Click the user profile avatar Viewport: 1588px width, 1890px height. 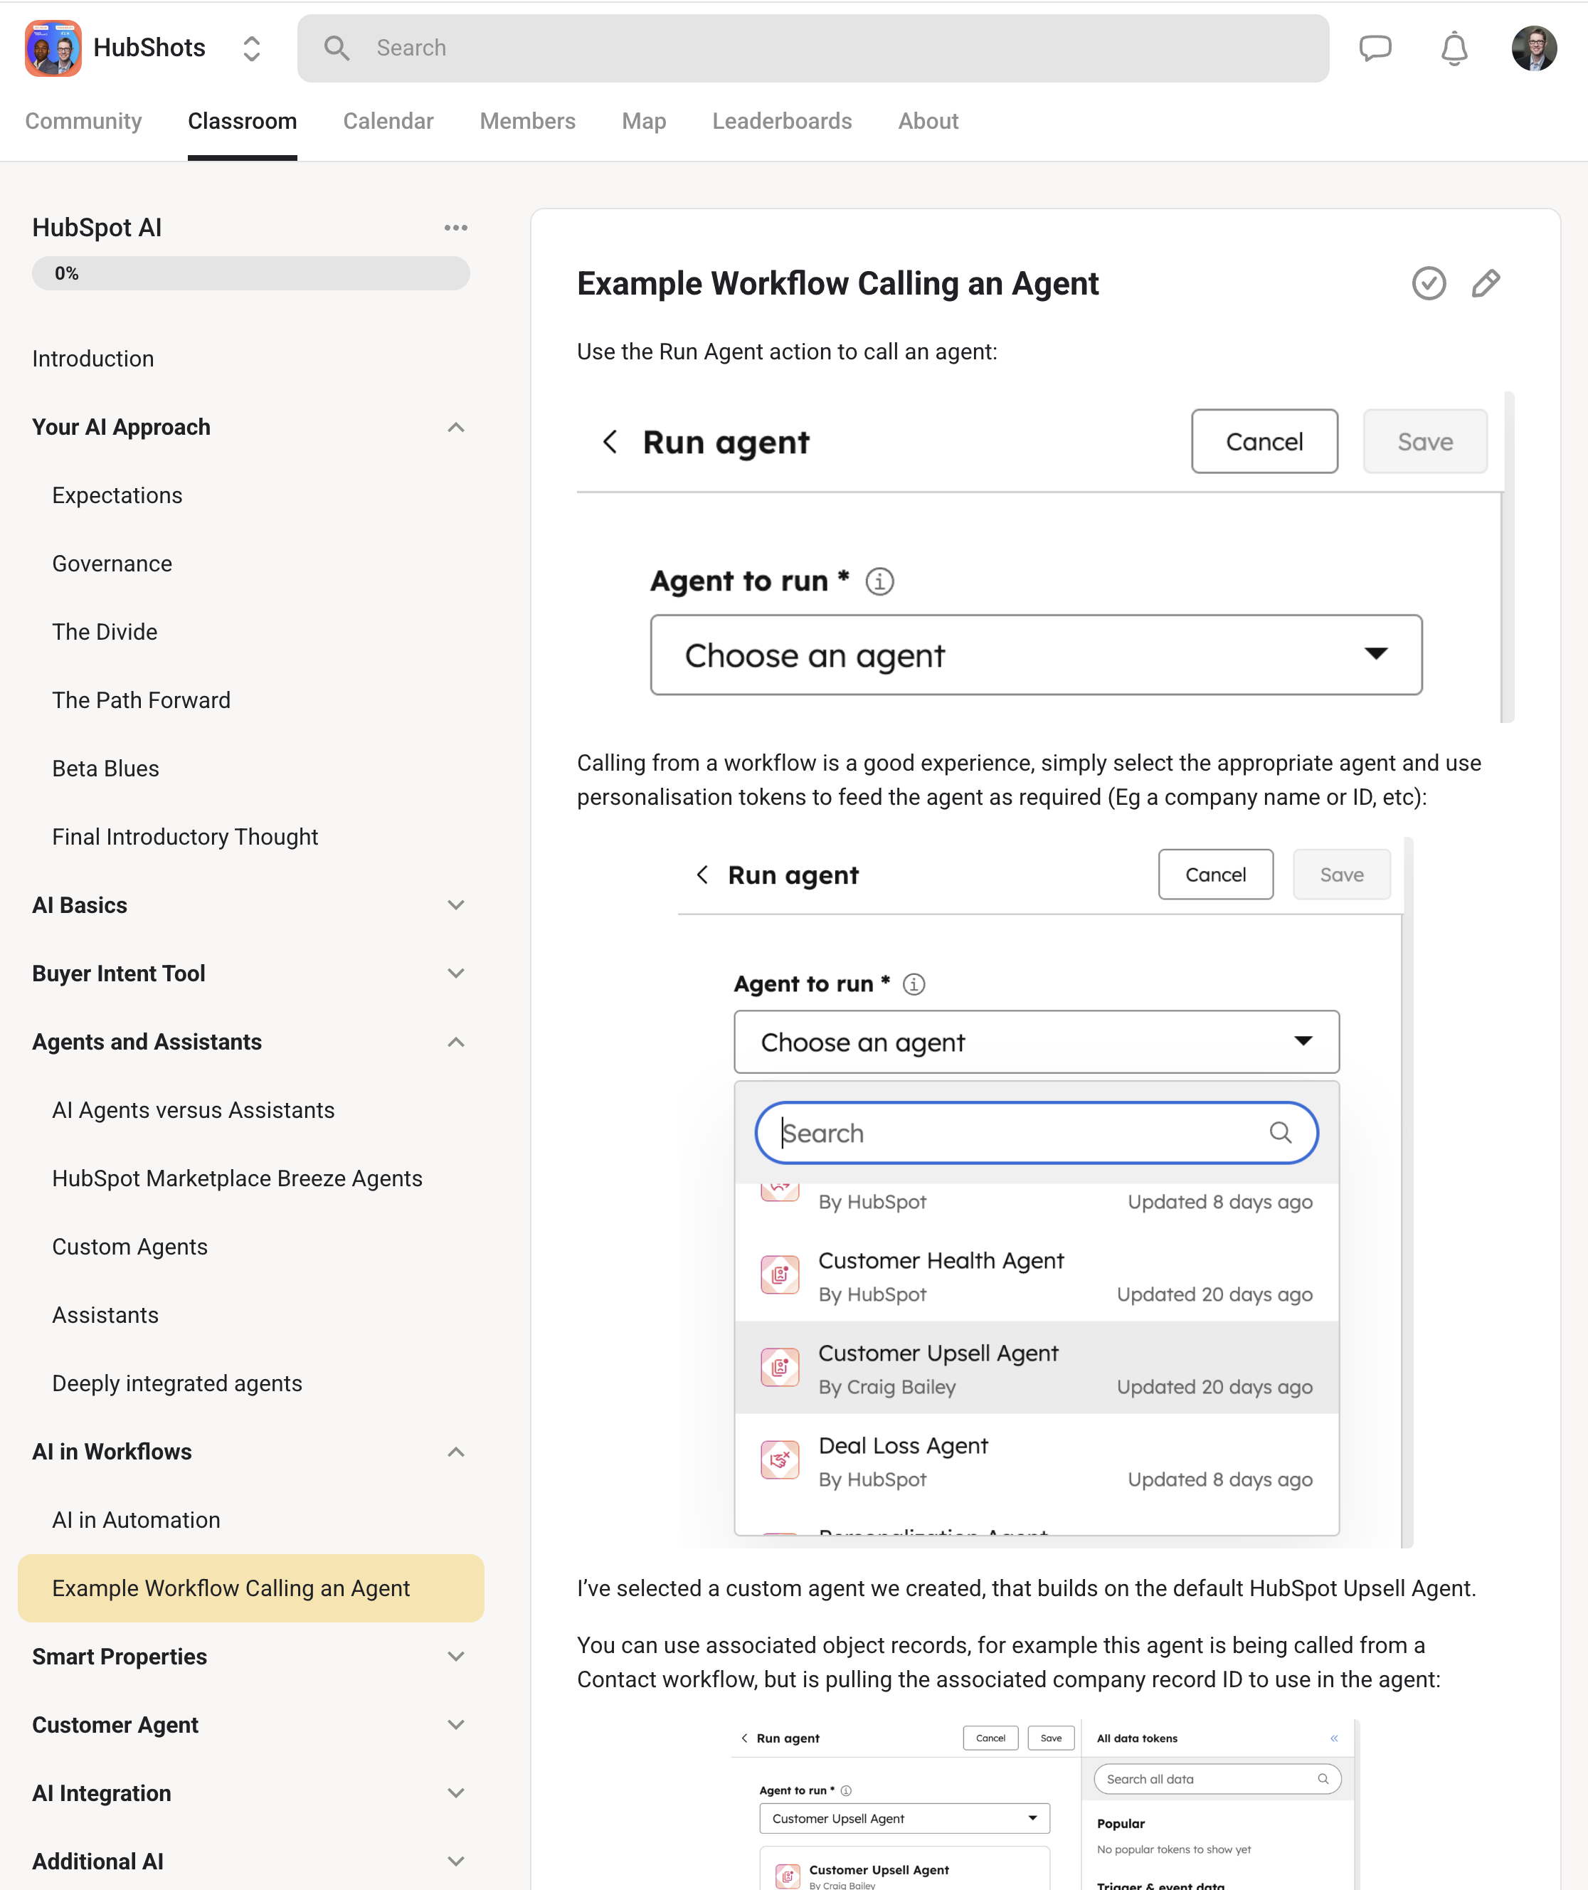pyautogui.click(x=1533, y=48)
